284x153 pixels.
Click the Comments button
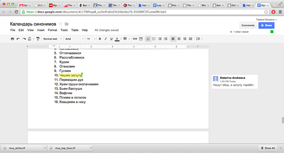pyautogui.click(x=248, y=26)
